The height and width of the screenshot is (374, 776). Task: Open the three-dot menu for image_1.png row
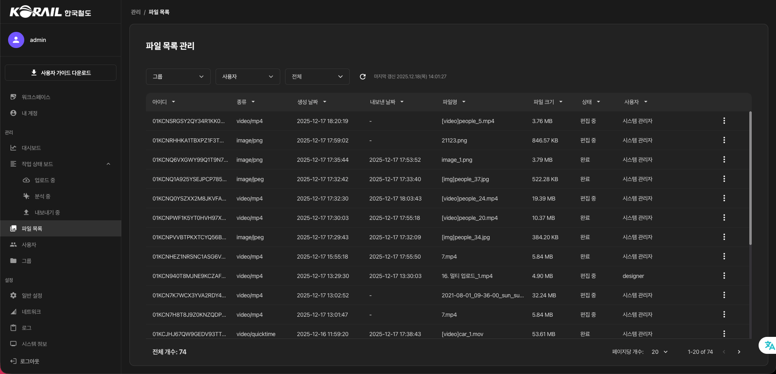tap(724, 160)
